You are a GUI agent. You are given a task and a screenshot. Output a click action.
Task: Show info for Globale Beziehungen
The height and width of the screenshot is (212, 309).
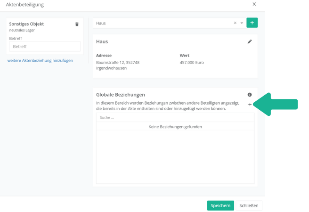pos(250,95)
